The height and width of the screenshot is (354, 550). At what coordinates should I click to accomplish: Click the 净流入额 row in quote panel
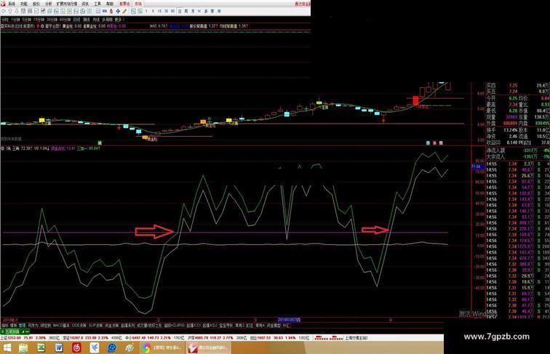pyautogui.click(x=518, y=150)
